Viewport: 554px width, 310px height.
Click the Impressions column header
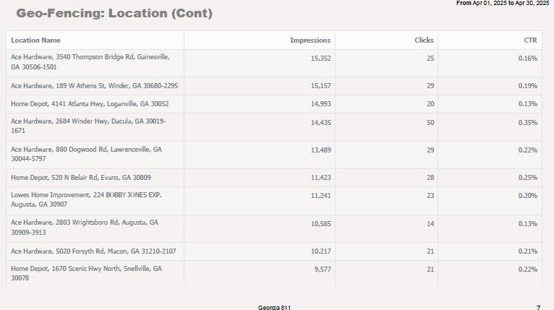310,40
